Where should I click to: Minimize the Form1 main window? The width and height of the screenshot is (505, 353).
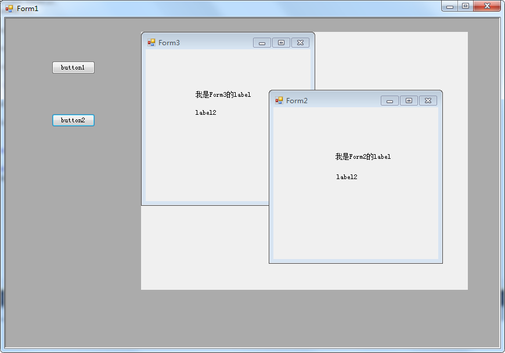450,6
